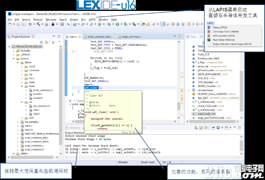Click the Debug (DTU8) icon in LAPIS menu
This screenshot has height=180, width=265.
coord(209,28)
